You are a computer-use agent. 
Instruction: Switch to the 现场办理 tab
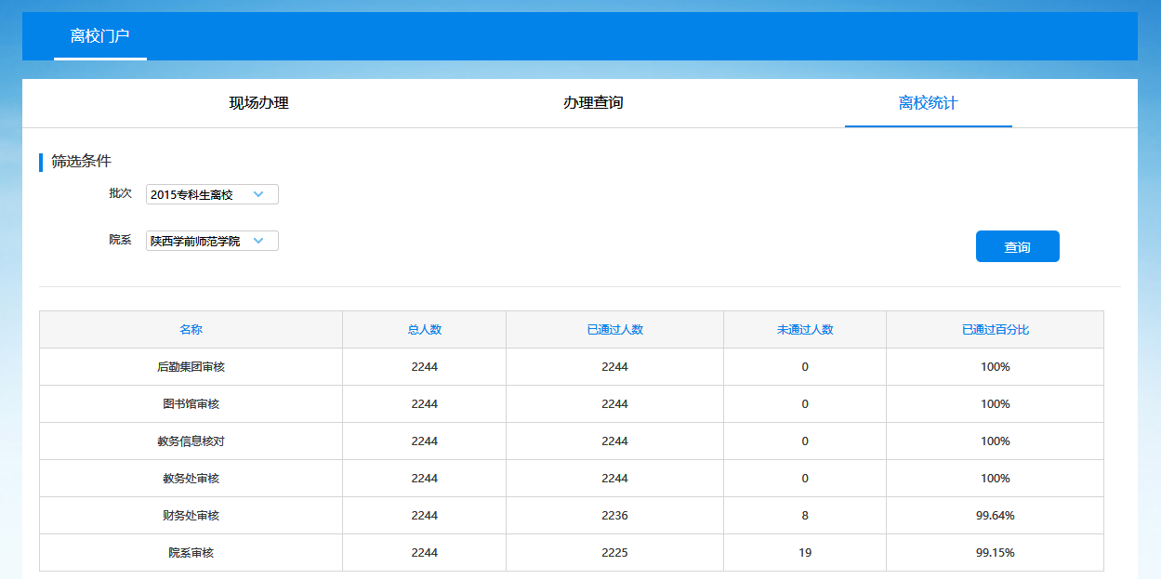[259, 103]
